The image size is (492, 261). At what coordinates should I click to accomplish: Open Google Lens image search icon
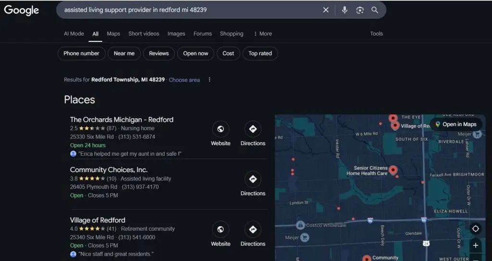pyautogui.click(x=360, y=10)
